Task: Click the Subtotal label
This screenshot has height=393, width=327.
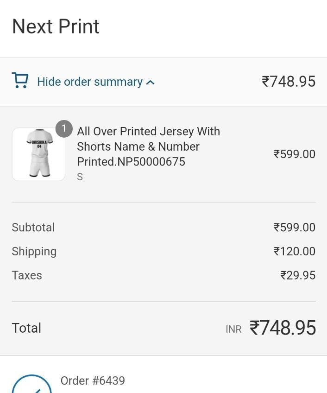Action: coord(33,228)
